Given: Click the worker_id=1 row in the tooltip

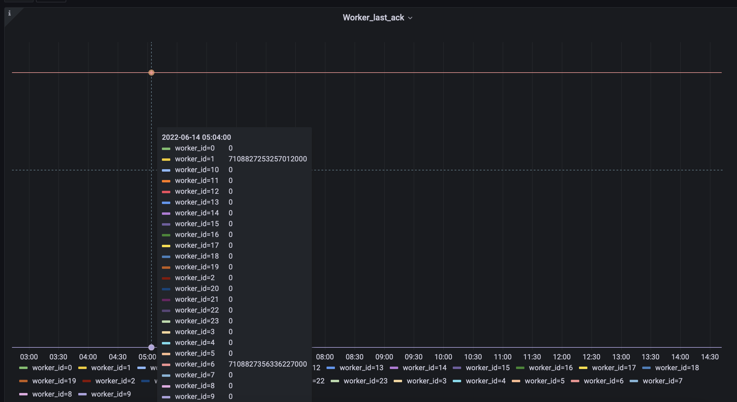Looking at the screenshot, I should pyautogui.click(x=195, y=159).
